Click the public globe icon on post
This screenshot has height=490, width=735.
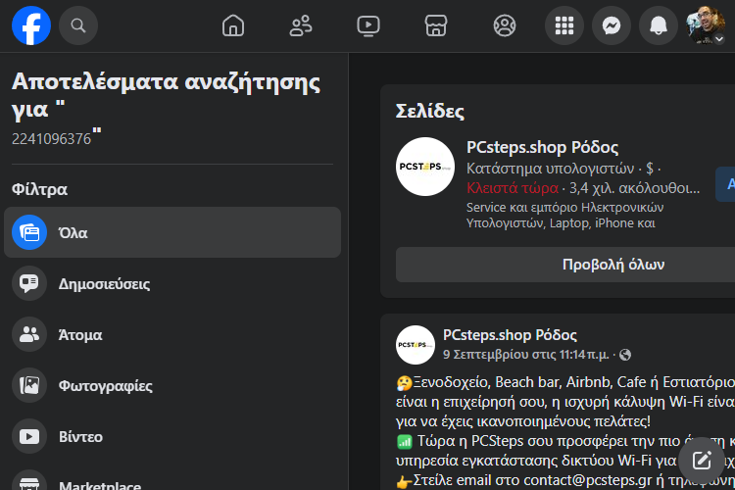coord(625,355)
